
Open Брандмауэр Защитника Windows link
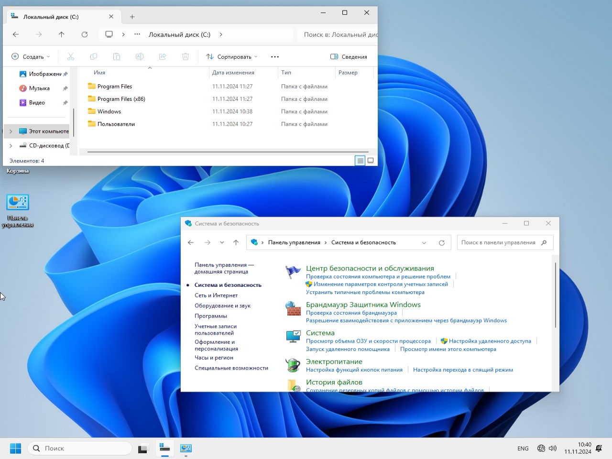363,305
